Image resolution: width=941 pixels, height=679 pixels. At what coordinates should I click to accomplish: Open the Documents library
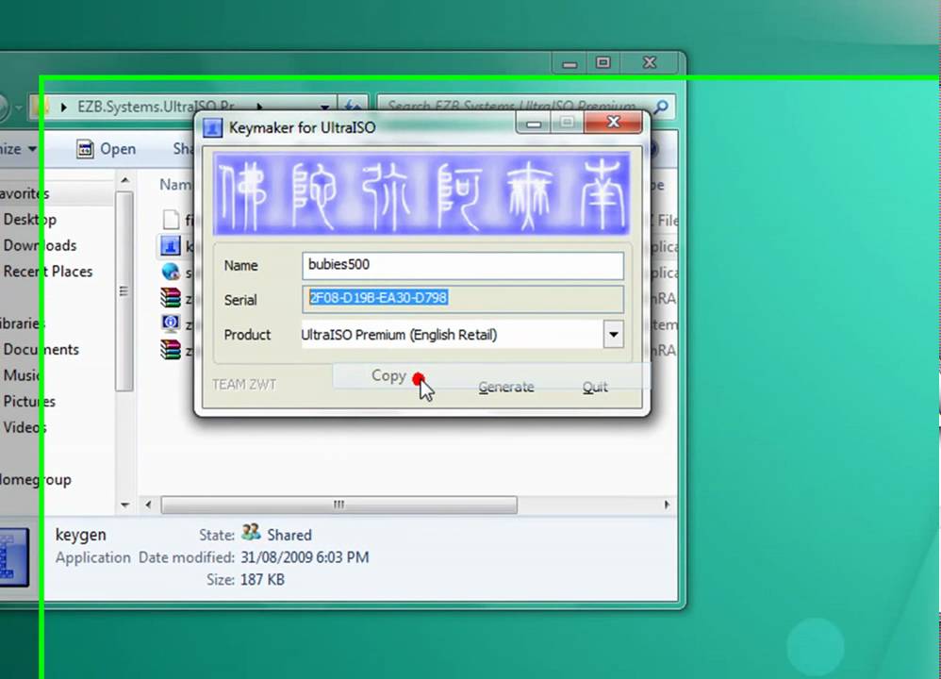coord(41,349)
